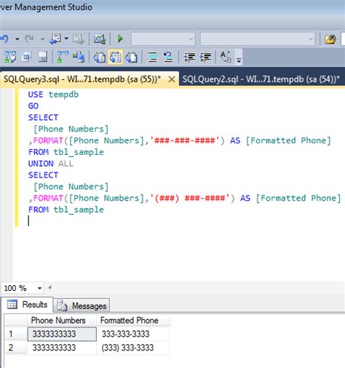Click Specify Values for Template Parameters icon
The width and height of the screenshot is (345, 368).
coord(226,57)
